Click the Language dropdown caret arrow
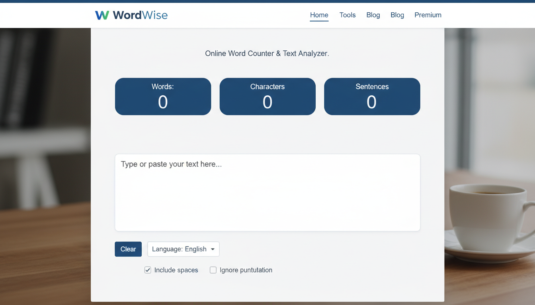This screenshot has height=305, width=535. point(213,249)
